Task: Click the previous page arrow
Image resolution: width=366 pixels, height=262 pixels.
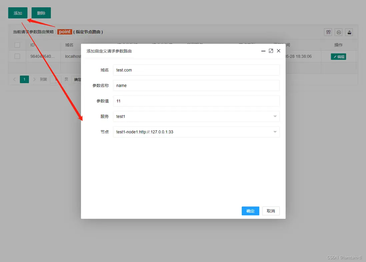Action: [14, 79]
